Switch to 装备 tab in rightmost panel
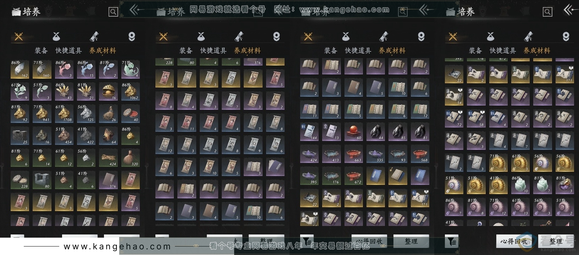The width and height of the screenshot is (579, 255). click(x=475, y=51)
